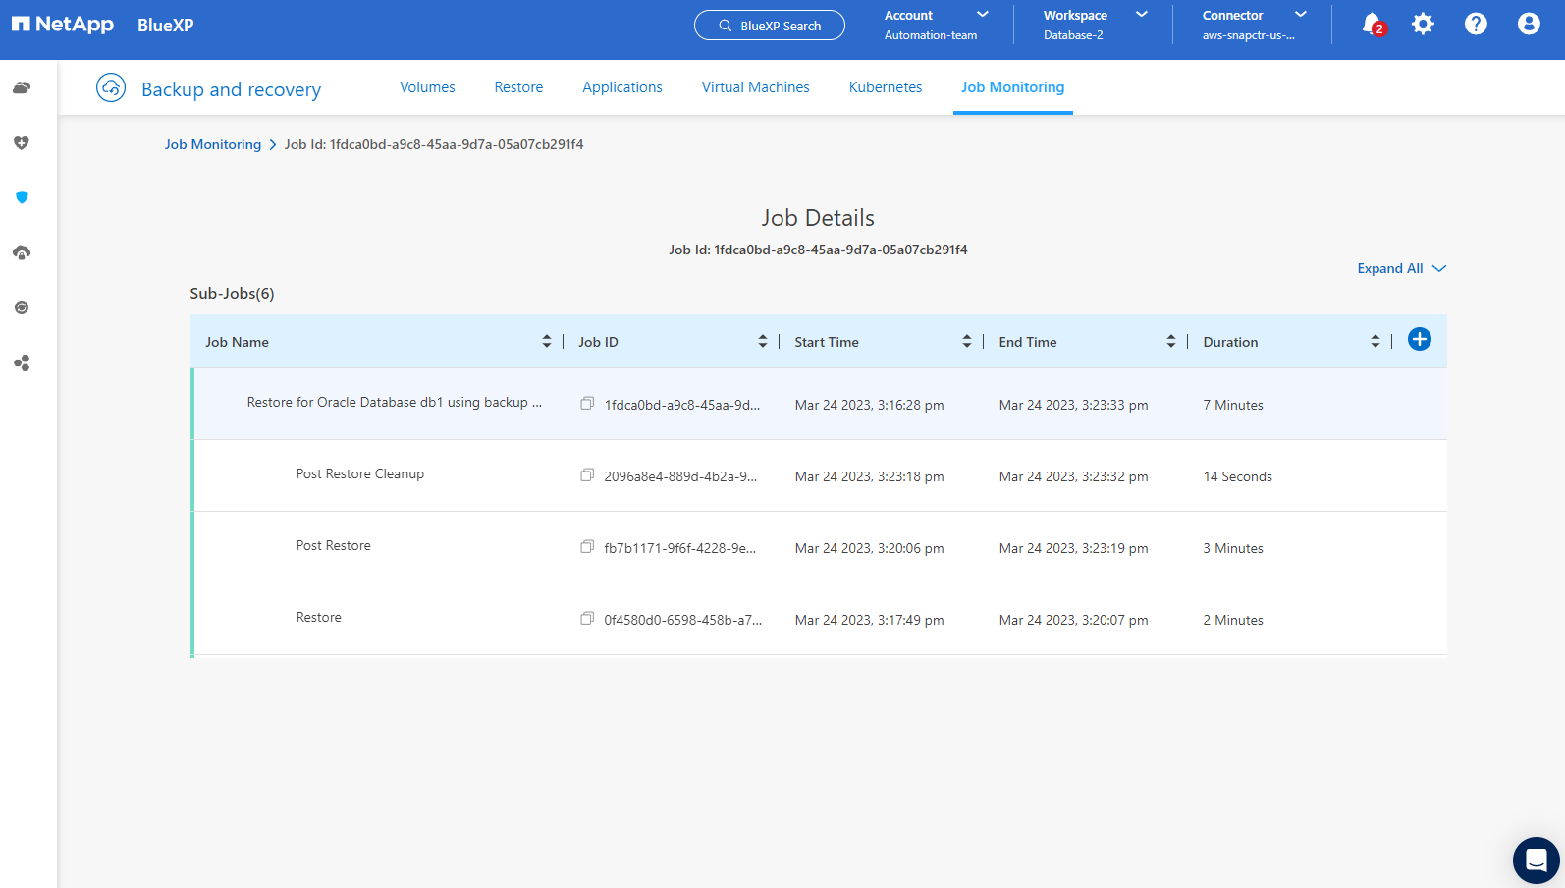Copy the Post Restore job ID
Screen dimensions: 1565x888
(x=587, y=547)
